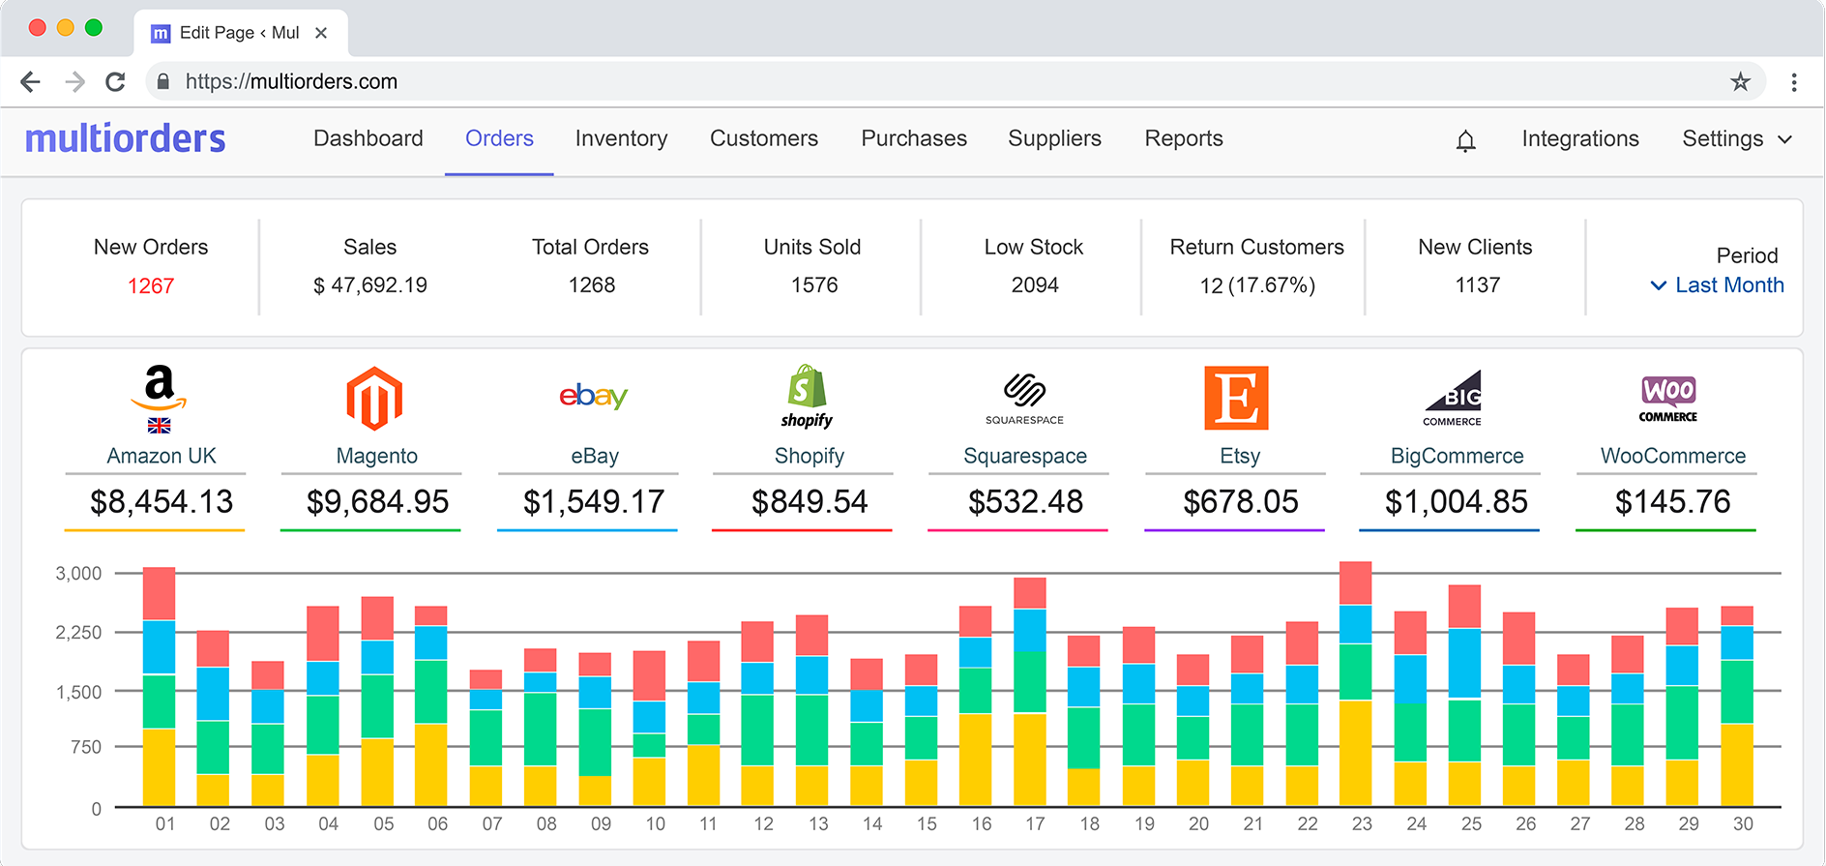Image resolution: width=1826 pixels, height=866 pixels.
Task: Open the Shopify channel icon
Action: pos(808,396)
